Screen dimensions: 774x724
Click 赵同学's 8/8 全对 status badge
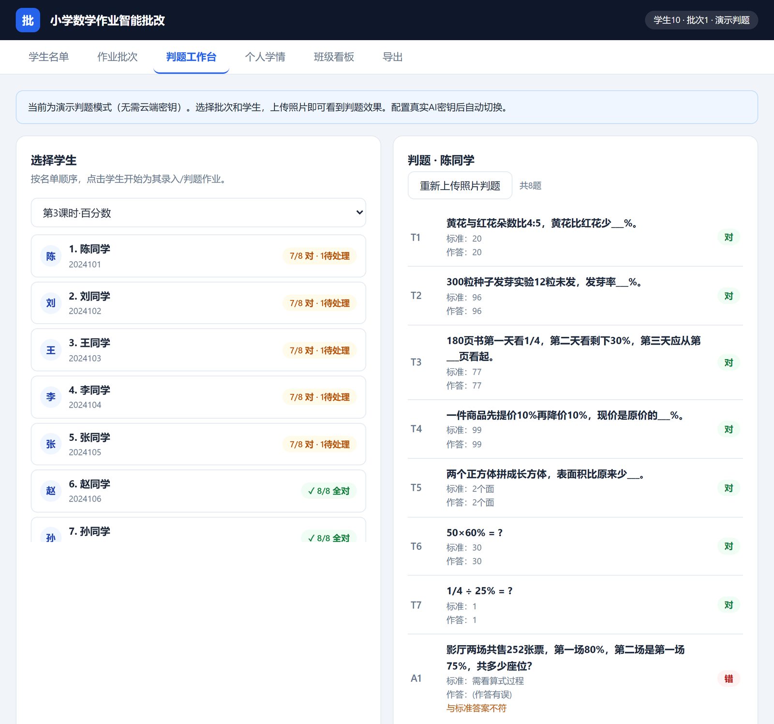[329, 491]
